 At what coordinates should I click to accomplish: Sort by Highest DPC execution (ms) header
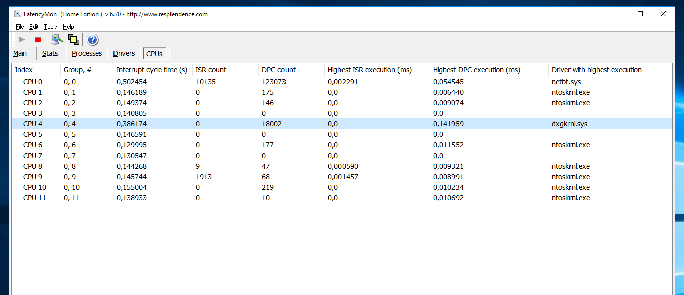tap(490, 70)
